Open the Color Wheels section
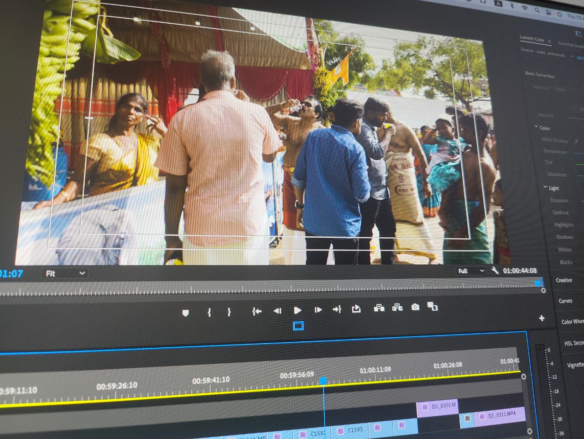 [573, 322]
